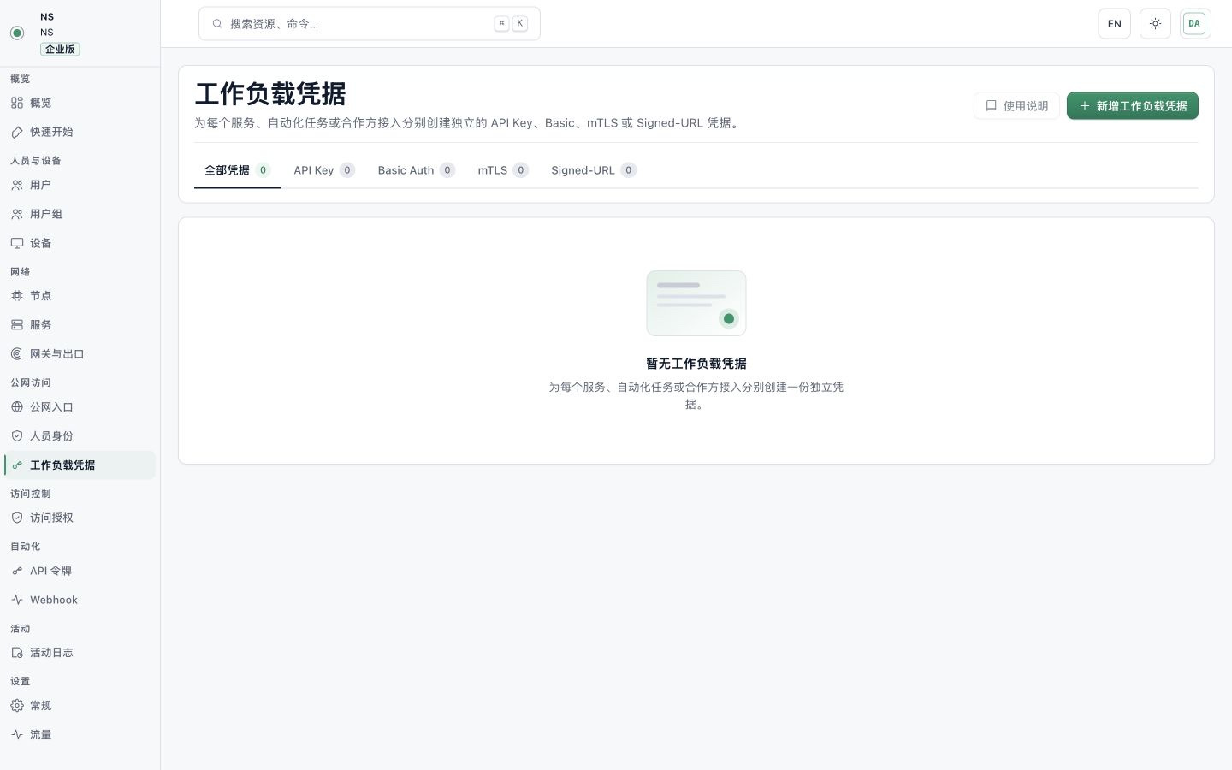Focus the 搜索资源、命令 search field
The width and height of the screenshot is (1232, 770).
(370, 24)
